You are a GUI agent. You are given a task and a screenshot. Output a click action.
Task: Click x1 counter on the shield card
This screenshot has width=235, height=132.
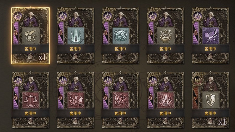click(x=222, y=122)
